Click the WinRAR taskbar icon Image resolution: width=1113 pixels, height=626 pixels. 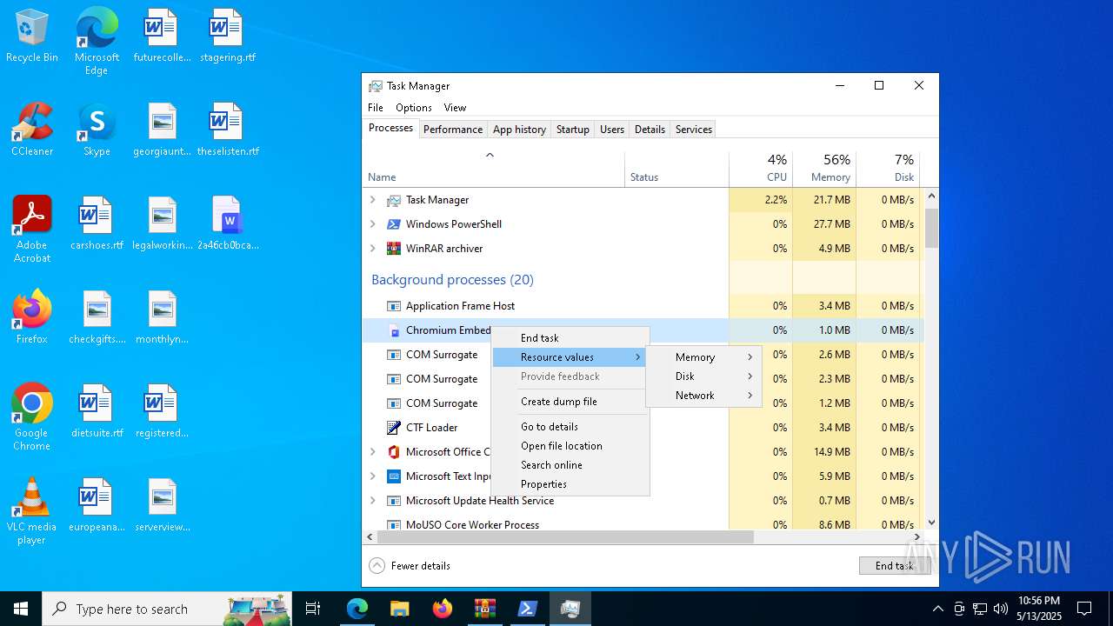[484, 609]
